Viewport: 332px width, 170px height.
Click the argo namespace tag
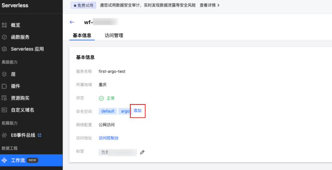(x=125, y=111)
